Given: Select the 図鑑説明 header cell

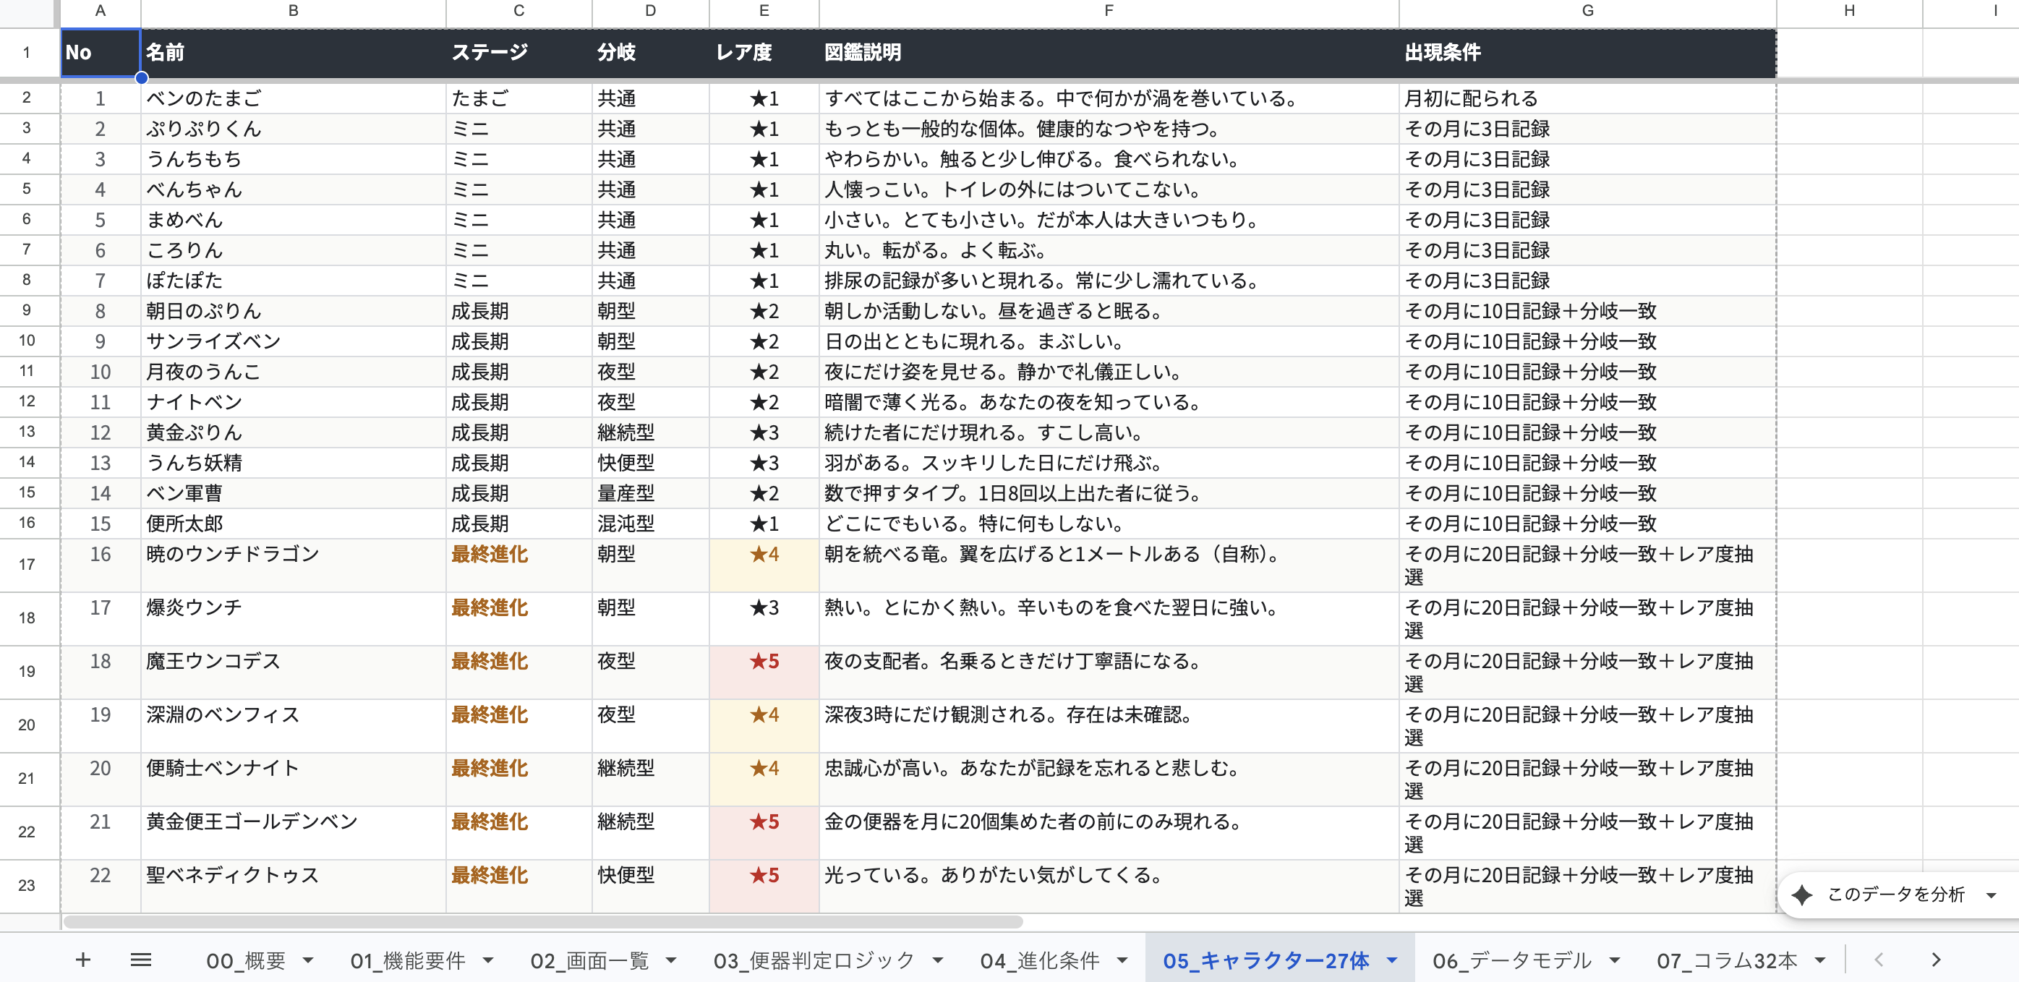Looking at the screenshot, I should click(1109, 53).
